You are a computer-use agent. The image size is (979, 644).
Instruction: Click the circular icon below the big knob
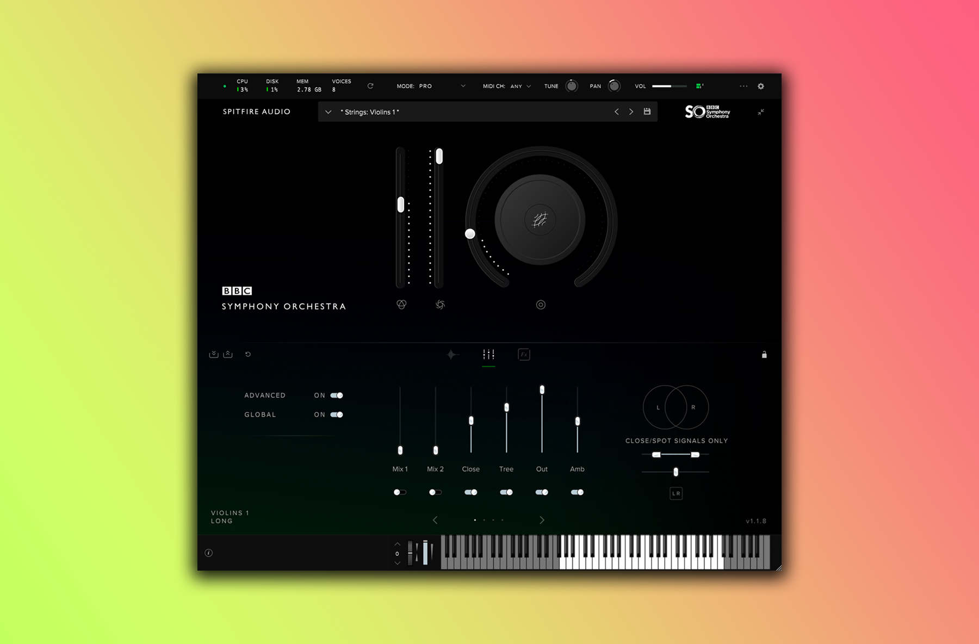point(541,305)
